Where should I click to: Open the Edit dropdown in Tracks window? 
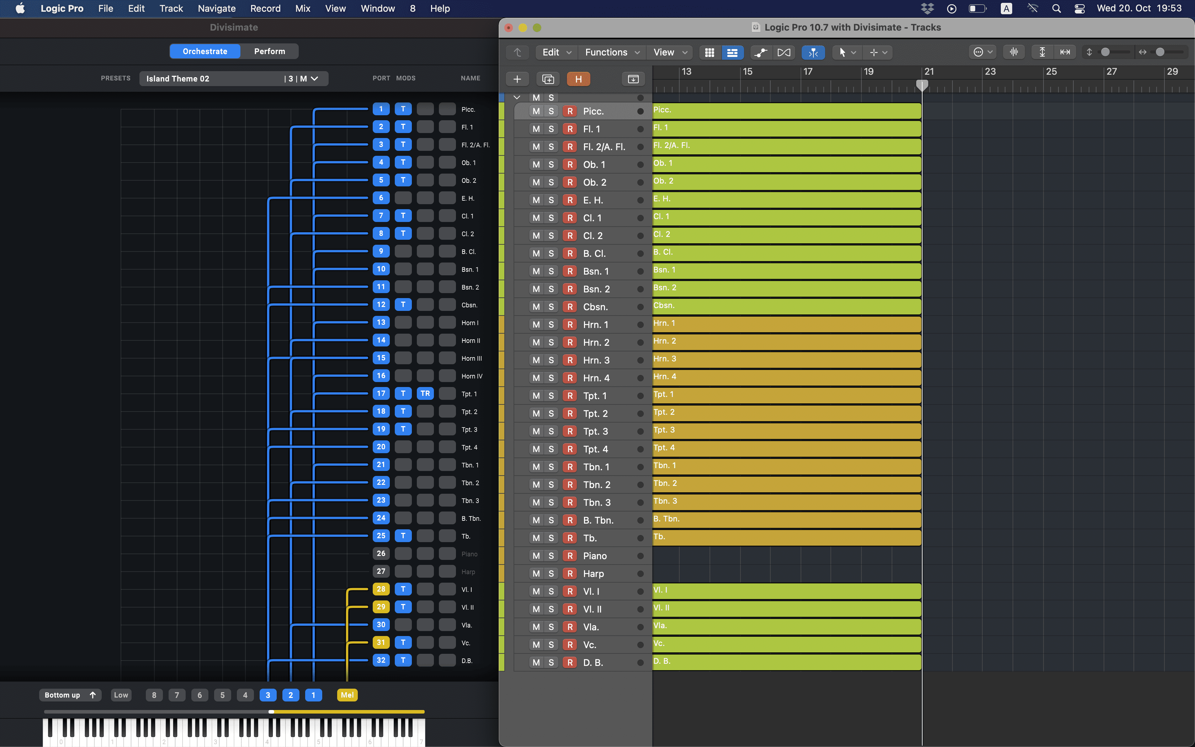click(x=557, y=52)
